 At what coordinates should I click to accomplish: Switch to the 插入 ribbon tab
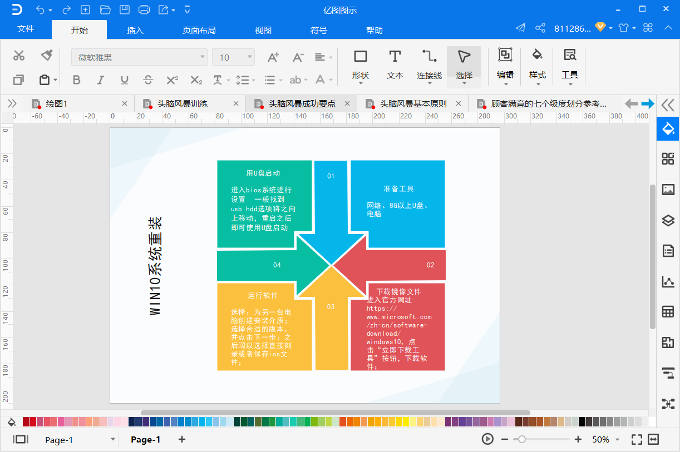(x=135, y=30)
